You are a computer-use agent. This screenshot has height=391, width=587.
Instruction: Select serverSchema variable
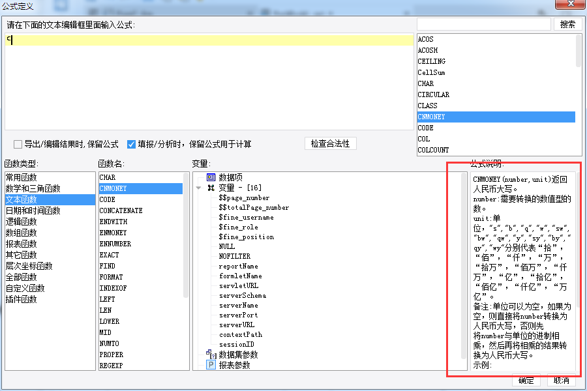[x=243, y=295]
